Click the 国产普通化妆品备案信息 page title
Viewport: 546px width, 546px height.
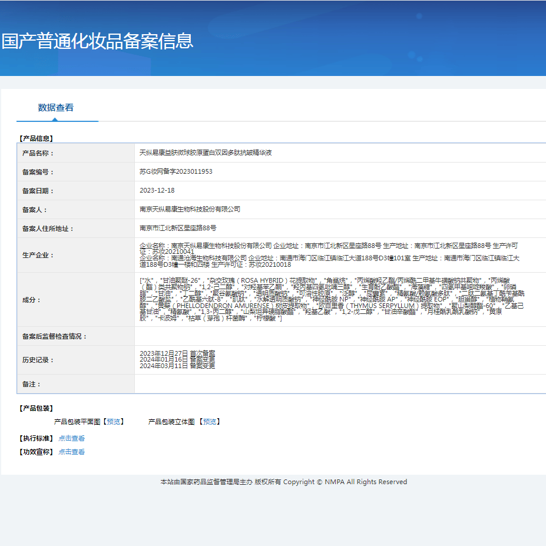(x=97, y=41)
